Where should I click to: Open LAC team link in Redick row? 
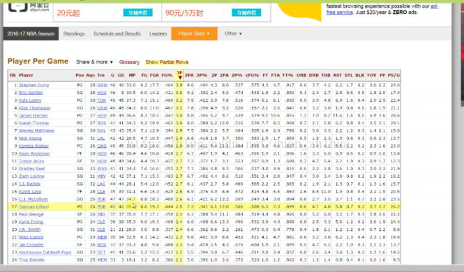(x=101, y=184)
